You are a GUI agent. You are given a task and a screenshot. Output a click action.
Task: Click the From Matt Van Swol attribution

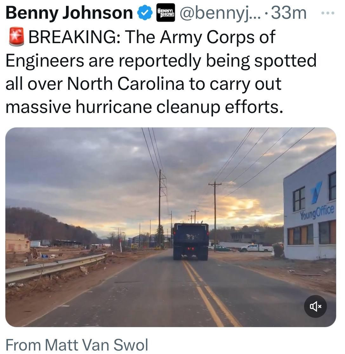77,345
